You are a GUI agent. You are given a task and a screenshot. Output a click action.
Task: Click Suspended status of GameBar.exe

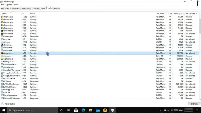point(34,67)
